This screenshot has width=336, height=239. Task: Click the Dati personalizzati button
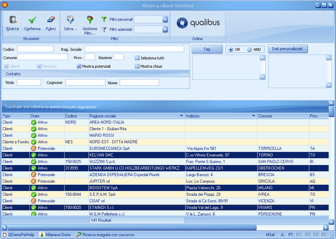[288, 49]
